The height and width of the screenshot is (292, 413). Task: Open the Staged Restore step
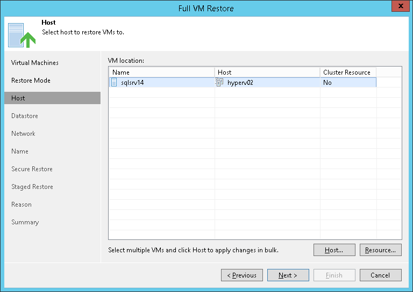tap(32, 187)
